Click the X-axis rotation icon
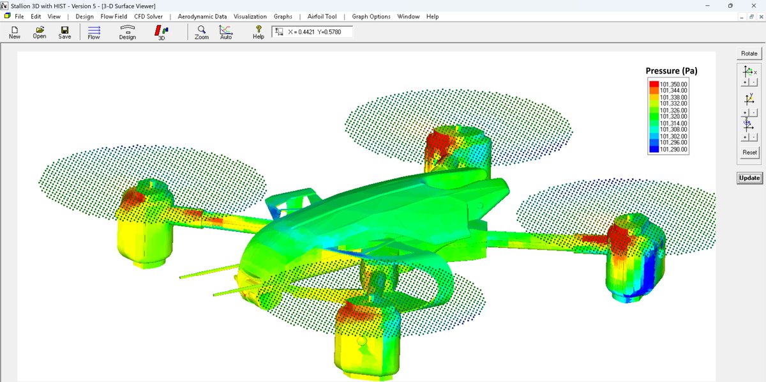 [749, 72]
